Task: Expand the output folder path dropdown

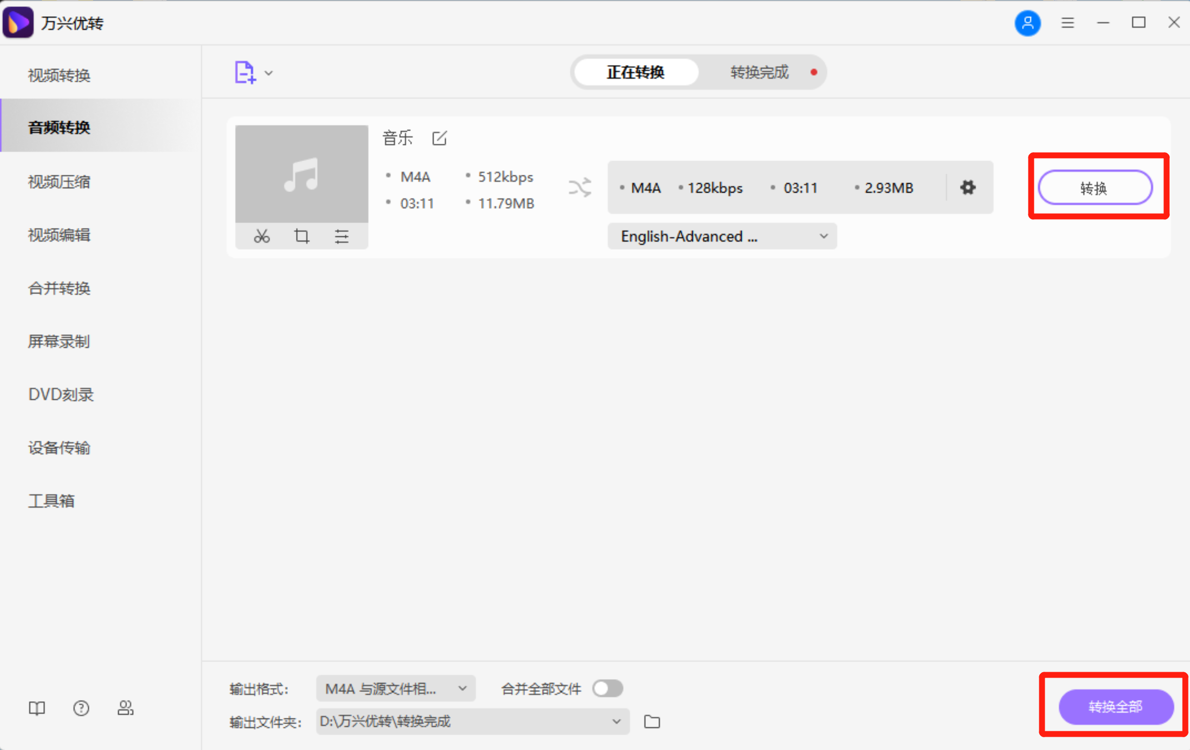Action: pos(616,722)
